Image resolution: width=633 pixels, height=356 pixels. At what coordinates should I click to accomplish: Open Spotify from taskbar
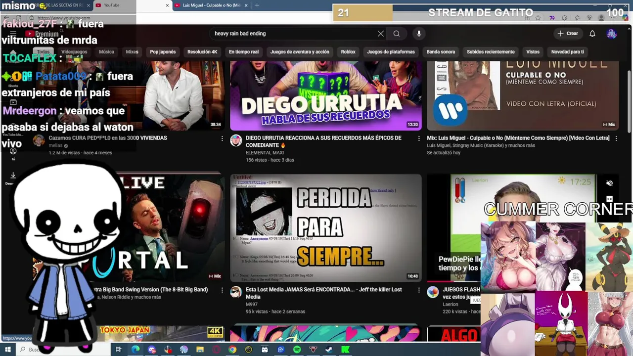pos(297,350)
